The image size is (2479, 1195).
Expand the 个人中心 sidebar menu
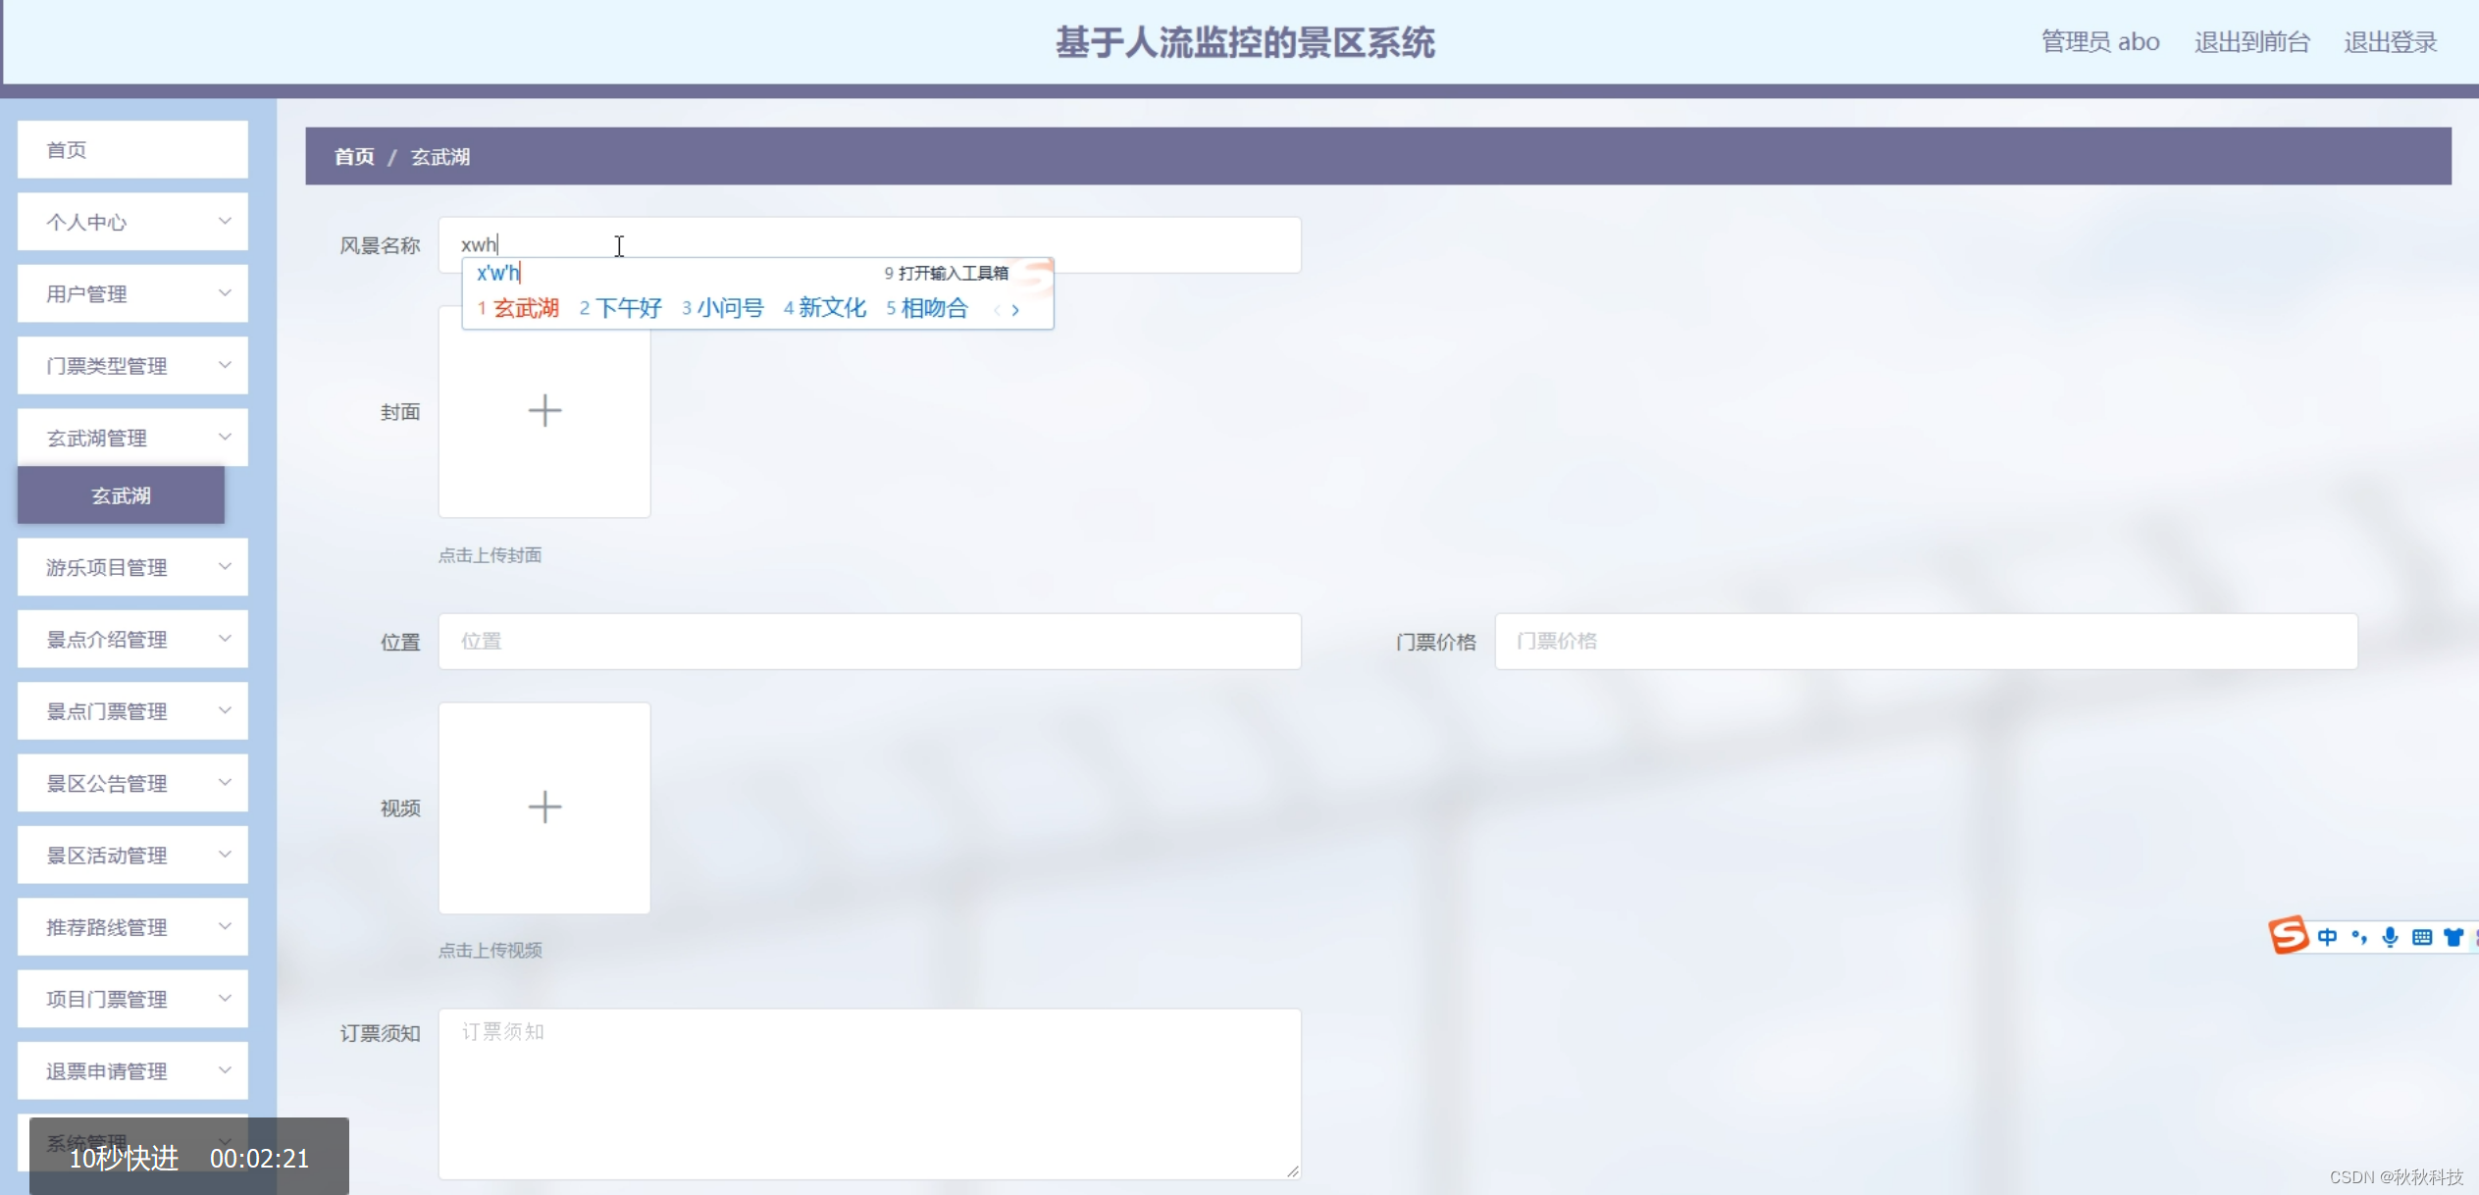132,222
